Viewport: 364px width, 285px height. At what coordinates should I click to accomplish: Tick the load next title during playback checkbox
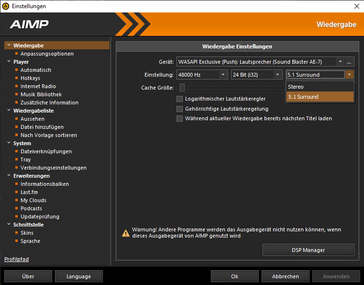[x=179, y=119]
